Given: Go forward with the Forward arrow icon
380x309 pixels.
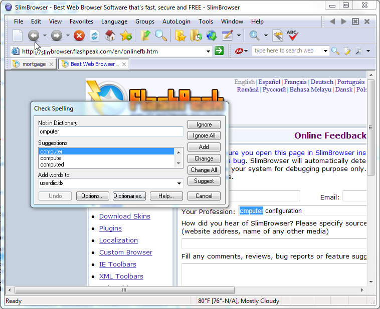Looking at the screenshot, I should click(57, 36).
